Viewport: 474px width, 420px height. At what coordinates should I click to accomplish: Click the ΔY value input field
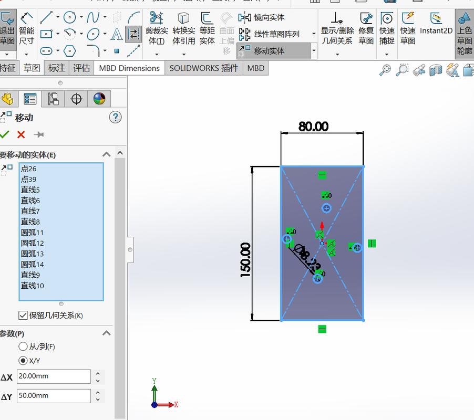pyautogui.click(x=53, y=396)
